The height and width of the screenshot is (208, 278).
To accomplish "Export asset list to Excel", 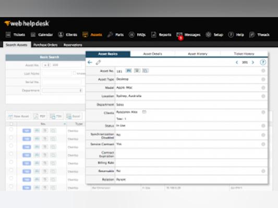I will coord(74,116).
